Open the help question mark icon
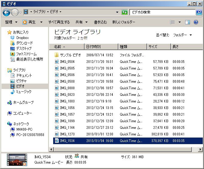Viewport: 204px width, 169px height. 196,22
